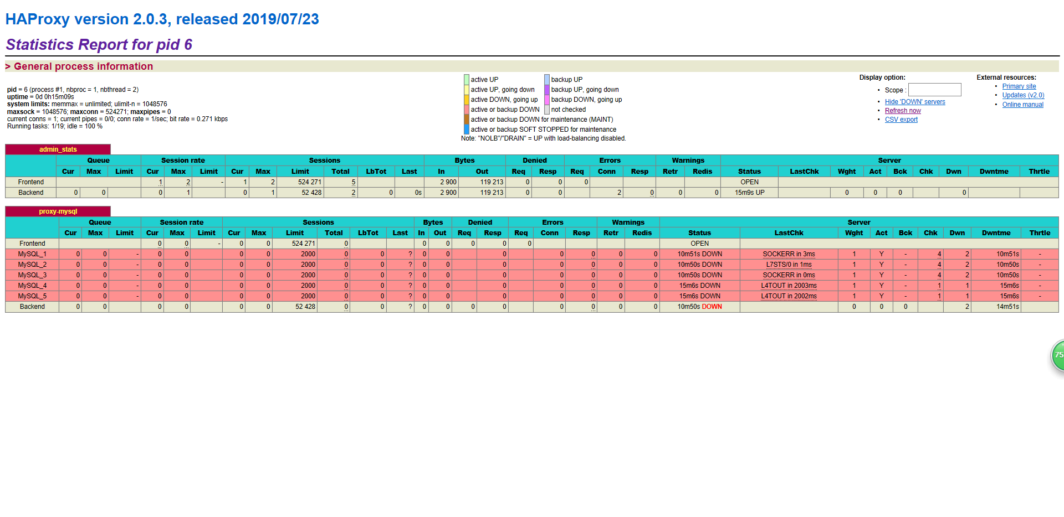The width and height of the screenshot is (1064, 517).
Task: Click 'SOCKERR in 3ms' for MySQL_1
Action: pos(789,254)
